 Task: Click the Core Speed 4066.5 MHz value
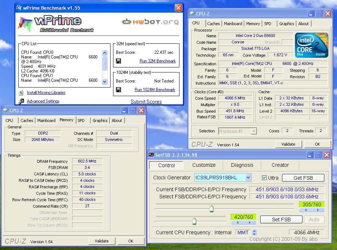235,98
